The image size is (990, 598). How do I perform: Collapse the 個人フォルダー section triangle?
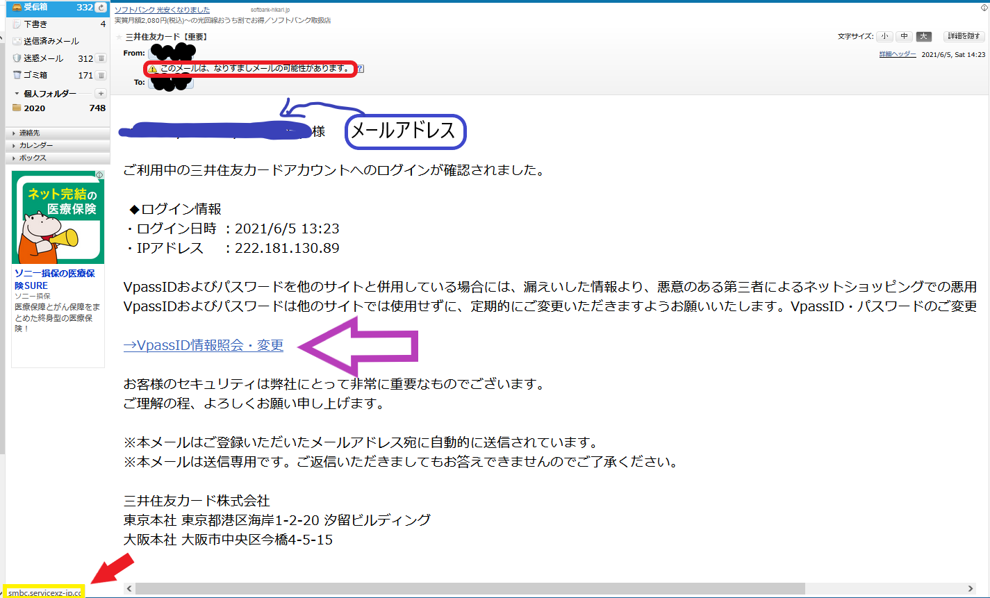point(17,93)
